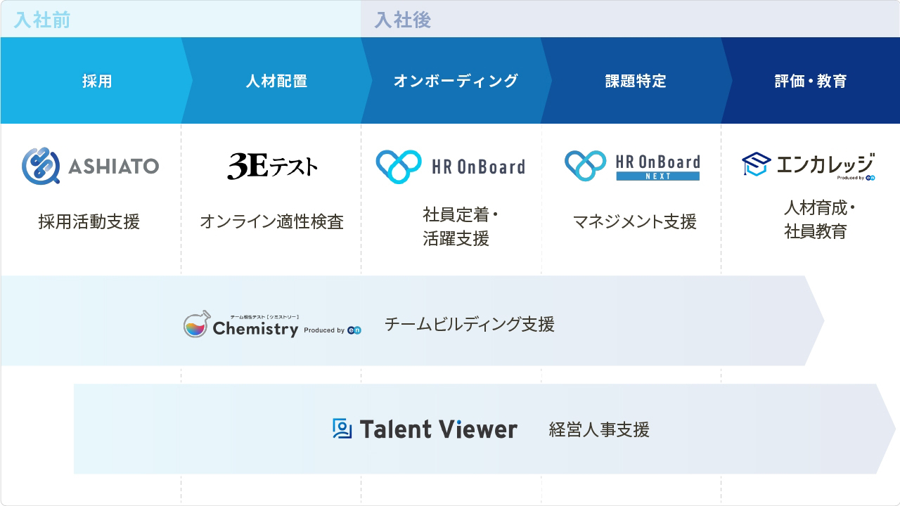Screen dimensions: 900x506
Task: Click the 3E test logo
Action: click(272, 166)
